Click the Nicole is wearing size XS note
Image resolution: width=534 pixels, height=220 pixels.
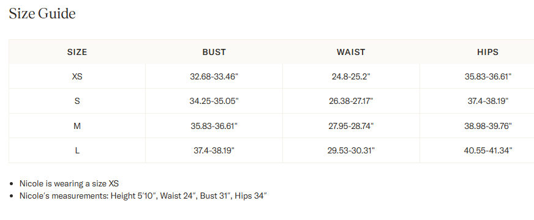(69, 183)
